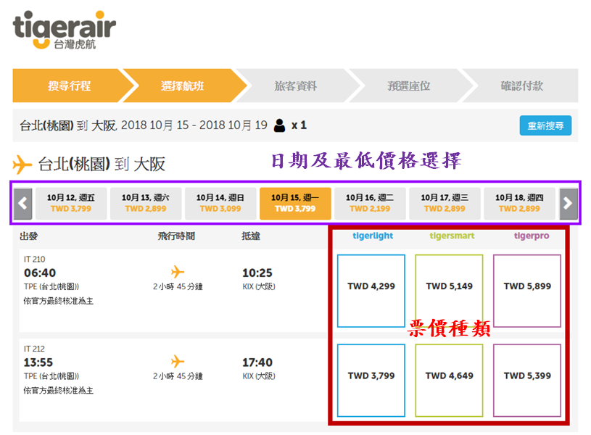Click the 抵達 column header
591x435 pixels.
(251, 236)
